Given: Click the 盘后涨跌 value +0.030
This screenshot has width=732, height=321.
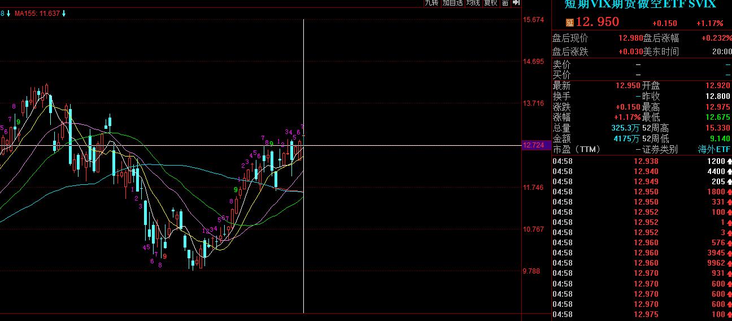Looking at the screenshot, I should coord(630,51).
